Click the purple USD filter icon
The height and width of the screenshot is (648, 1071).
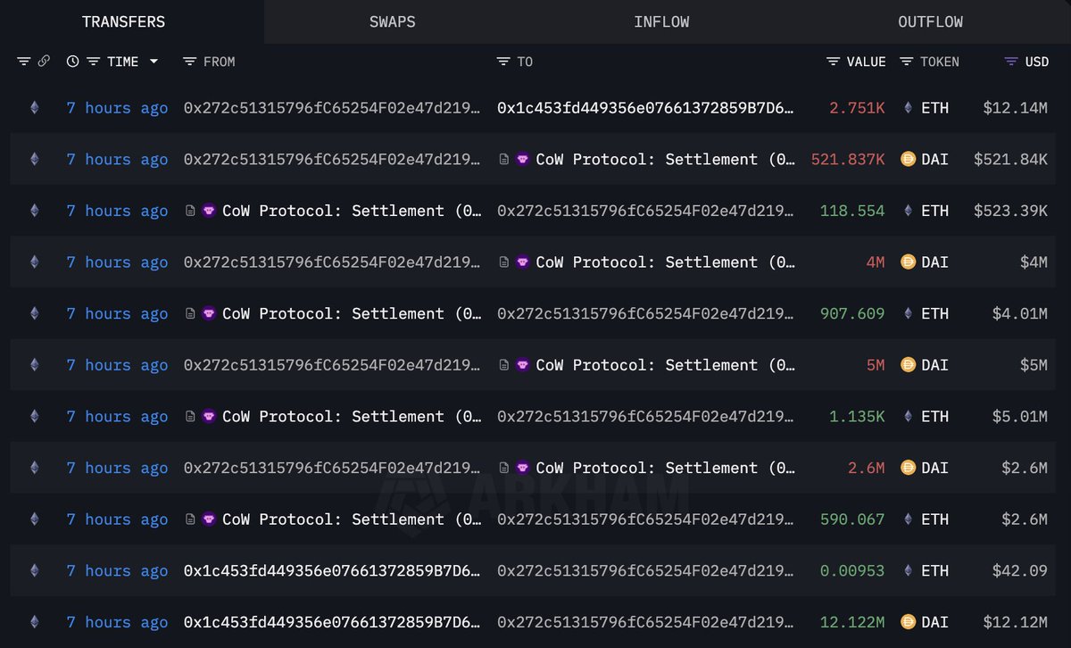[1011, 62]
